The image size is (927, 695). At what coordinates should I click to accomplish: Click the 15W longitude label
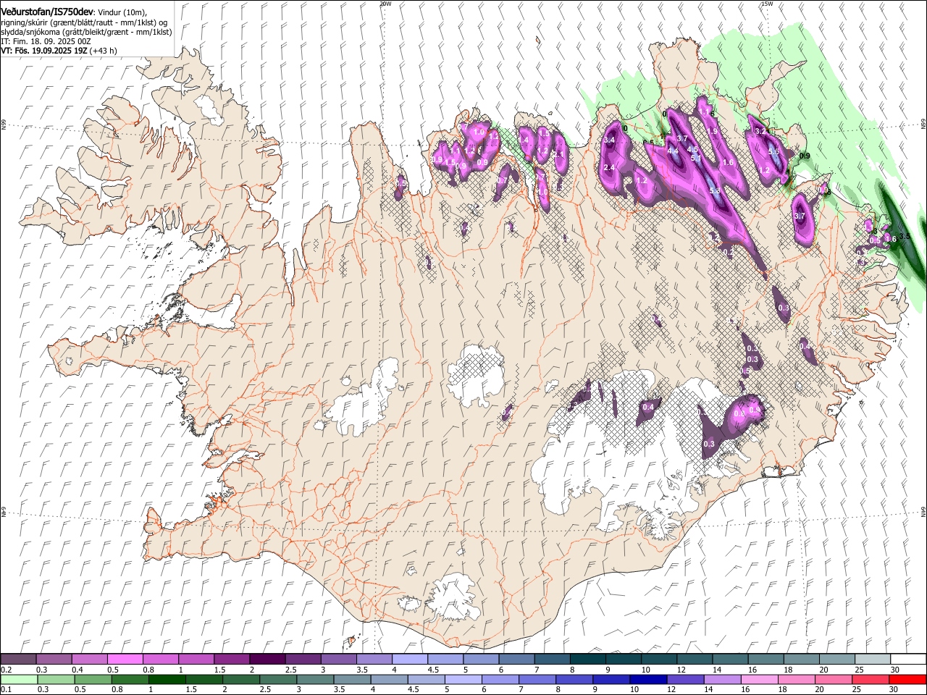767,4
